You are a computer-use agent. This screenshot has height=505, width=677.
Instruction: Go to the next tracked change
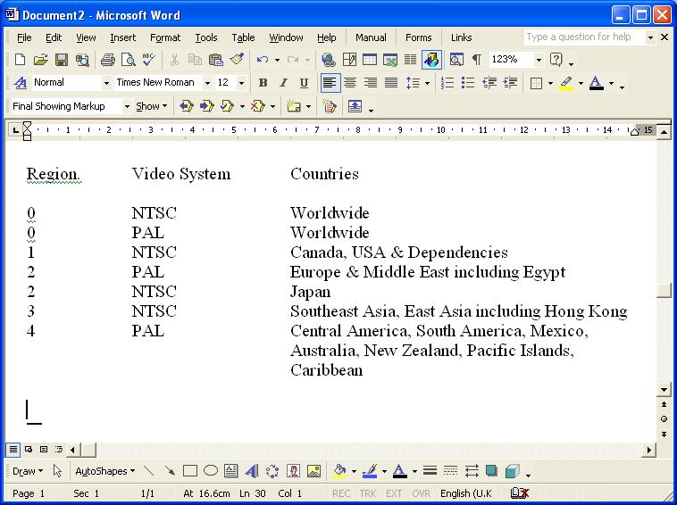[x=207, y=106]
